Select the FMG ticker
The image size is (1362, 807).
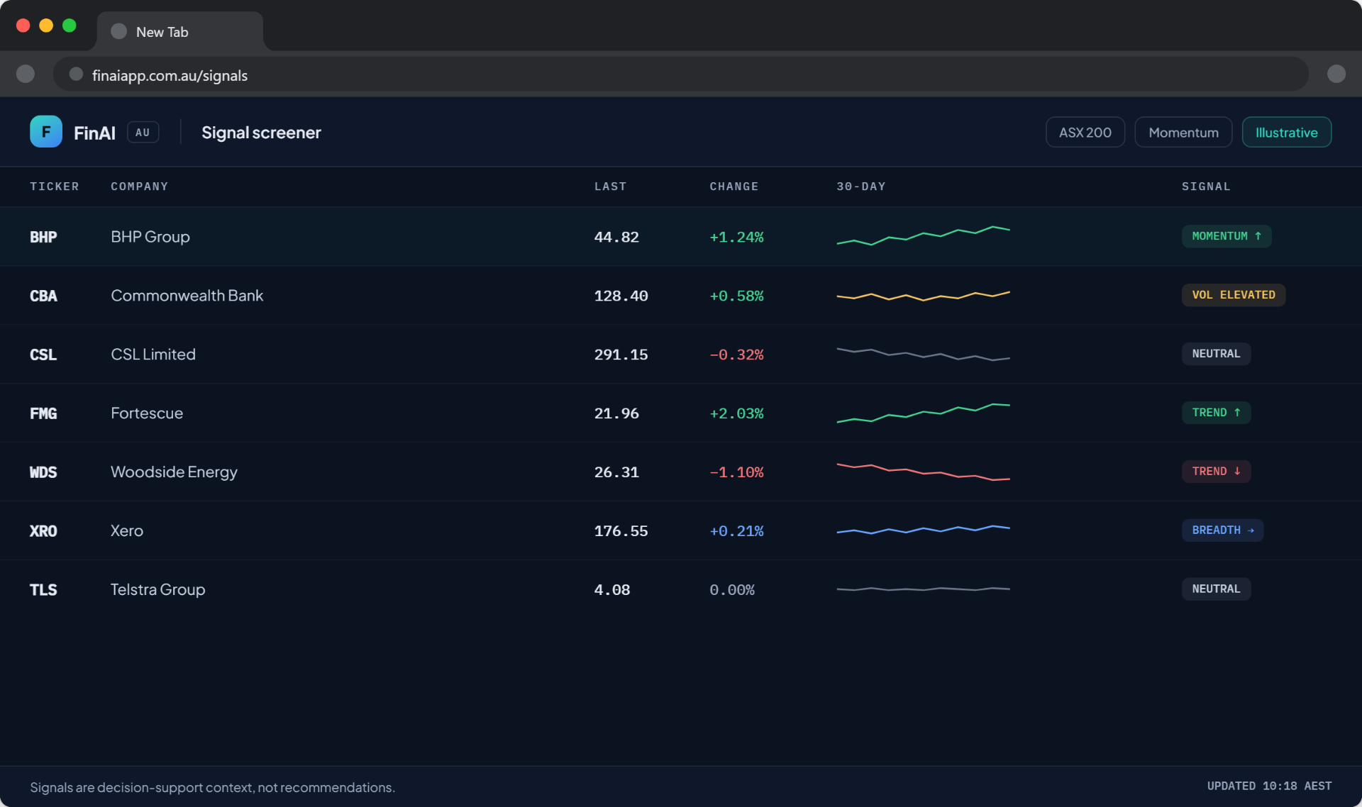click(x=43, y=413)
